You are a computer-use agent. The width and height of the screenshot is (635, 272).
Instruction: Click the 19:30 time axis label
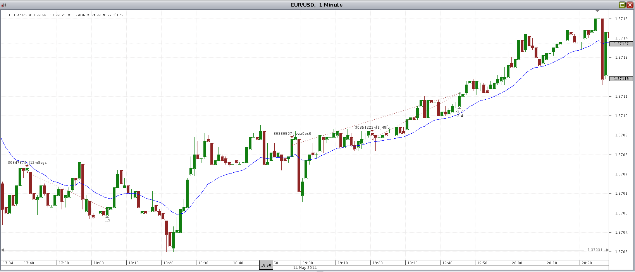pyautogui.click(x=412, y=263)
